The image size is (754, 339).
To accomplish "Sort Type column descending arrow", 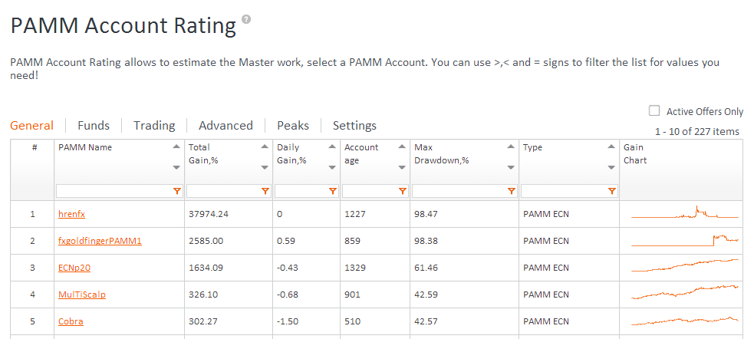I will pyautogui.click(x=612, y=167).
